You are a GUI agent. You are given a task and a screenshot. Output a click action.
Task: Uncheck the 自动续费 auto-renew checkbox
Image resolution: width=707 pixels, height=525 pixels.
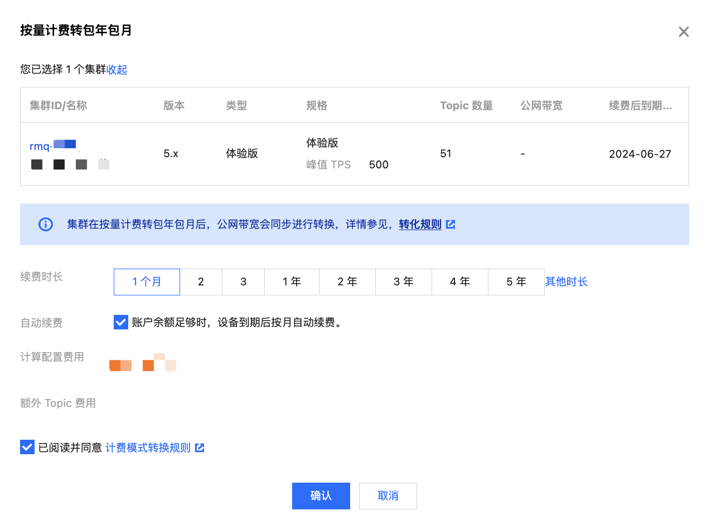[x=121, y=322]
